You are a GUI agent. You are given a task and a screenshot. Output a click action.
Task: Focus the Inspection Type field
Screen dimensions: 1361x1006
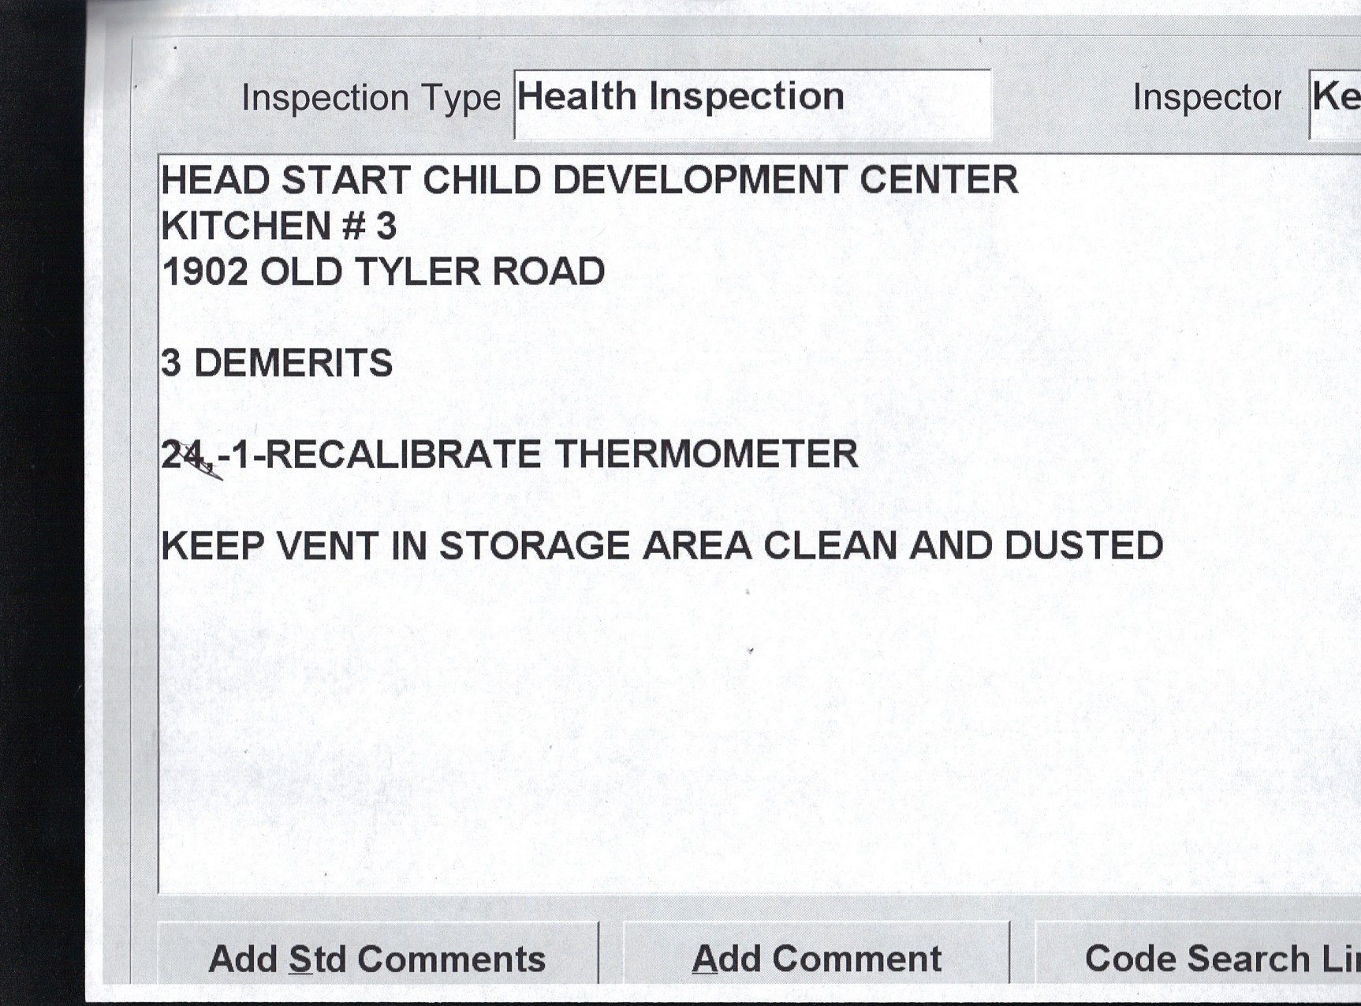click(x=751, y=103)
